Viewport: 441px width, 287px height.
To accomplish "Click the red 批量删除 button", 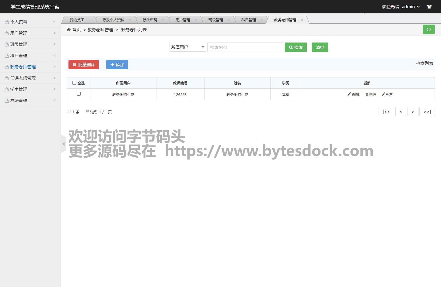I will point(84,65).
